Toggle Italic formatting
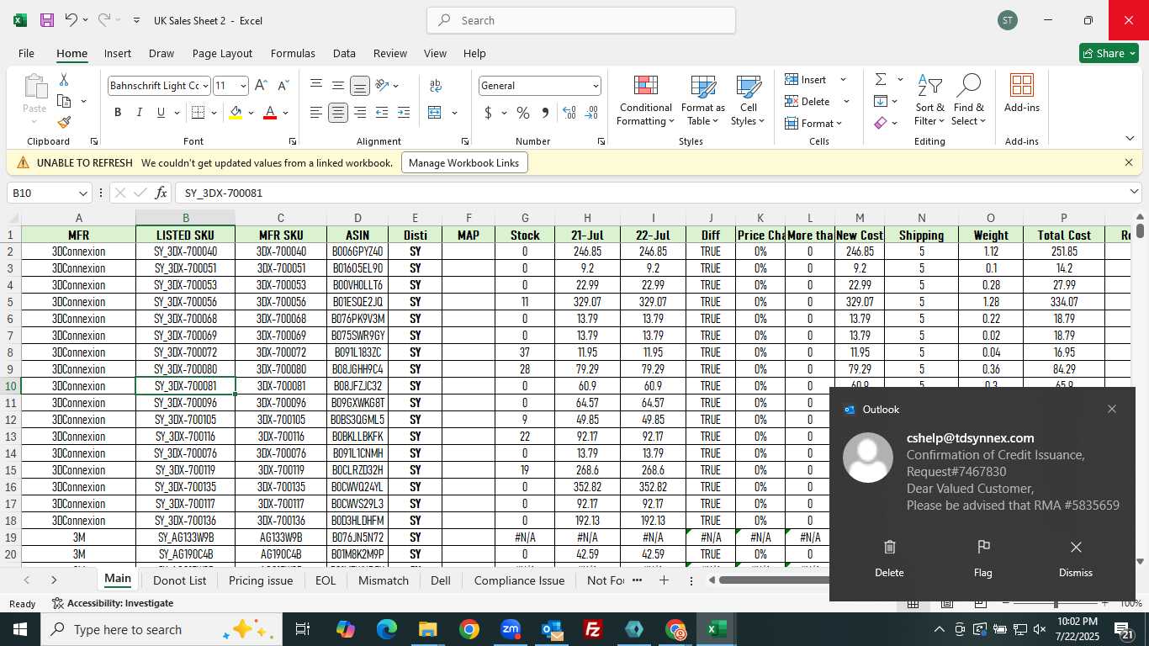The height and width of the screenshot is (646, 1149). (x=140, y=113)
